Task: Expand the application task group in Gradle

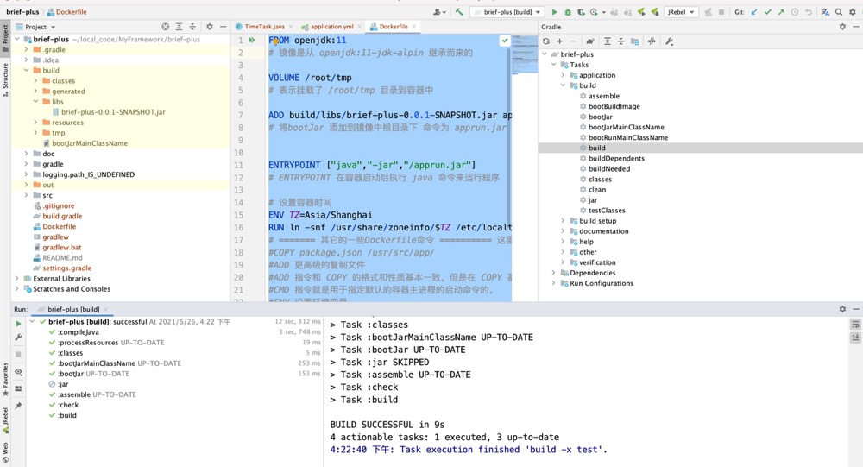Action: pyautogui.click(x=564, y=75)
